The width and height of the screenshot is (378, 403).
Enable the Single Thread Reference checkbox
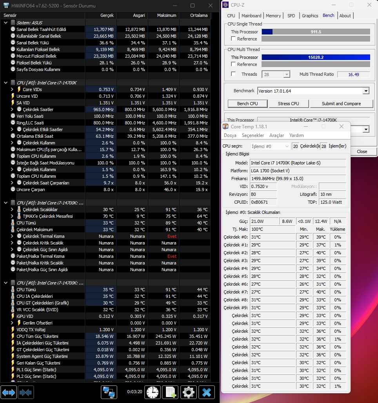[233, 38]
